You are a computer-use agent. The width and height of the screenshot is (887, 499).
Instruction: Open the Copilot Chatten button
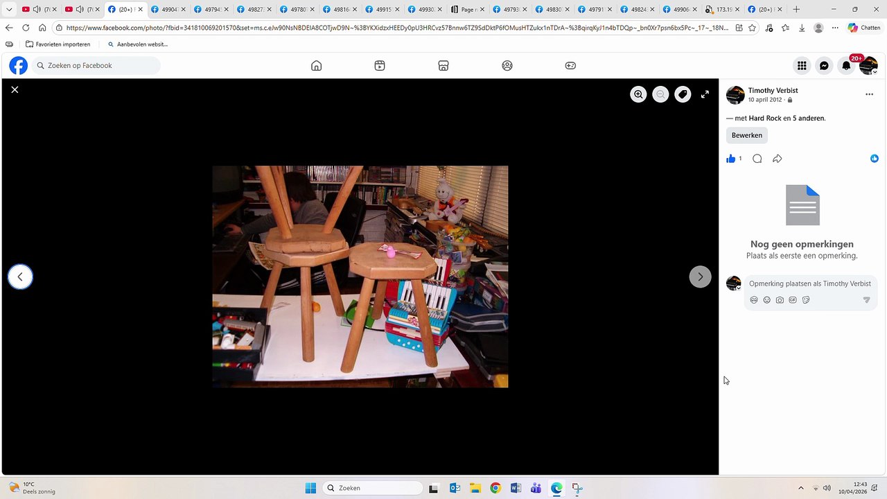point(863,28)
